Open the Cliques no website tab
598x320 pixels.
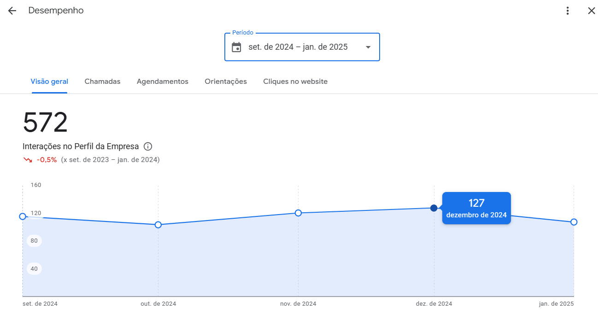click(x=295, y=81)
